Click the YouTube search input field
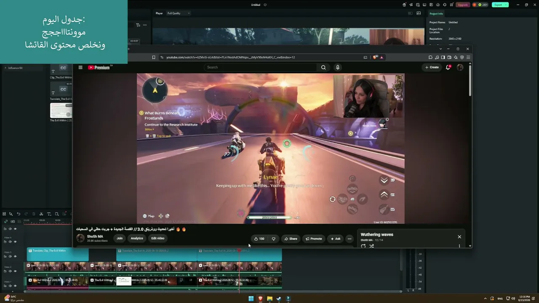Screen dimensions: 539x303 click(261, 67)
